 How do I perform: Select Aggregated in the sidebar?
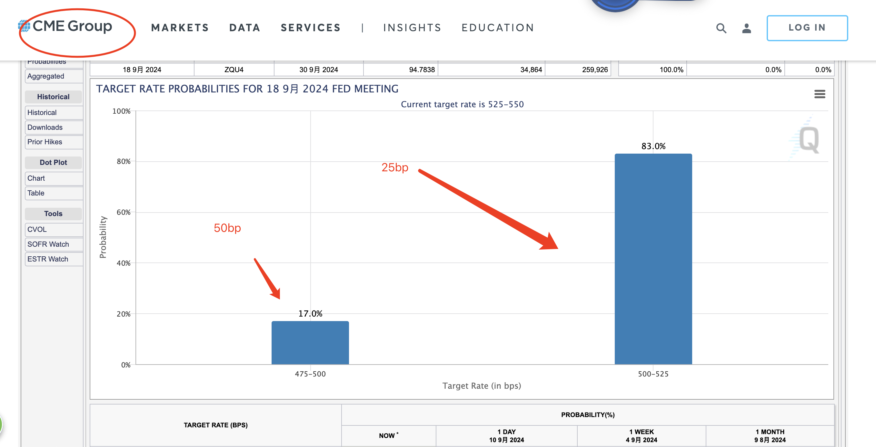(x=54, y=76)
